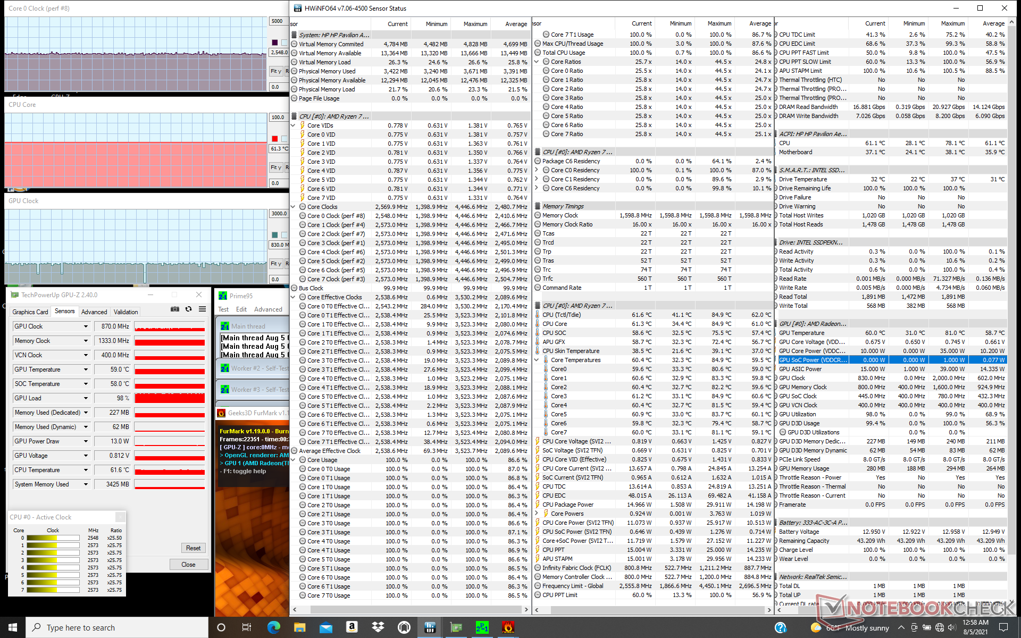Open the GPU Clock sensor dropdown
The image size is (1021, 638).
pos(86,326)
